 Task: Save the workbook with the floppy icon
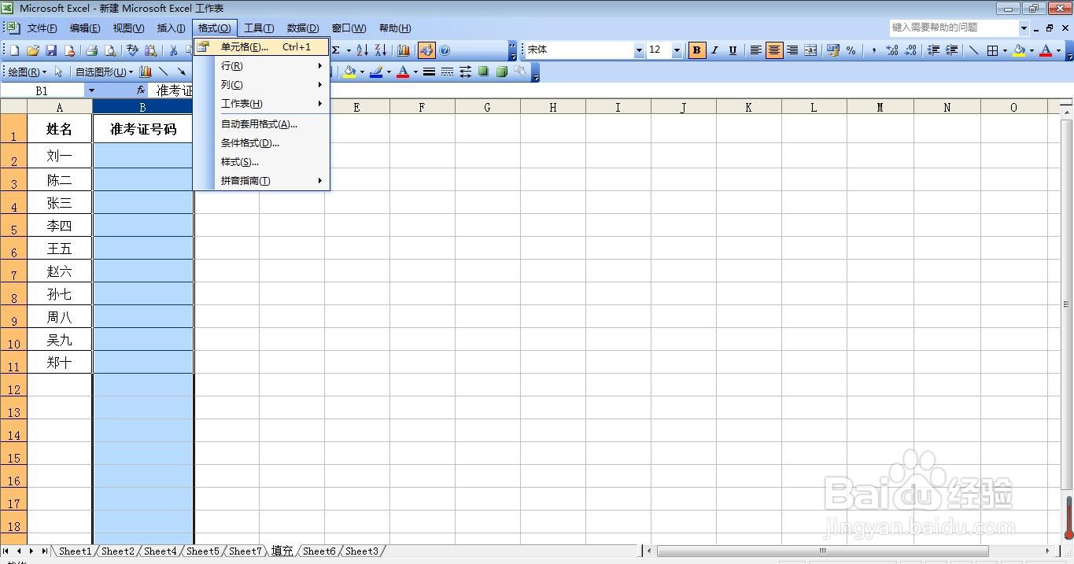(x=51, y=50)
